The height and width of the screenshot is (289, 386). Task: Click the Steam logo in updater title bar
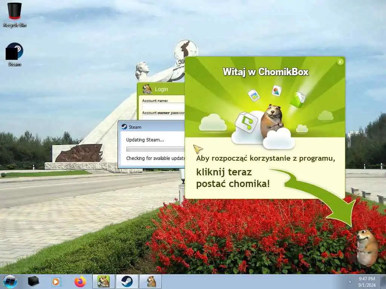point(124,127)
